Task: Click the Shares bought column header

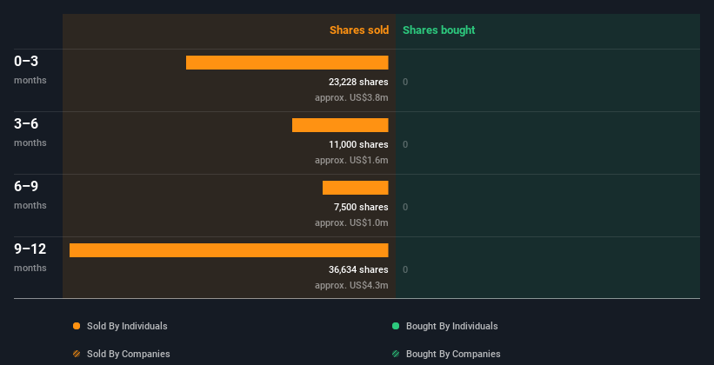Action: tap(439, 30)
